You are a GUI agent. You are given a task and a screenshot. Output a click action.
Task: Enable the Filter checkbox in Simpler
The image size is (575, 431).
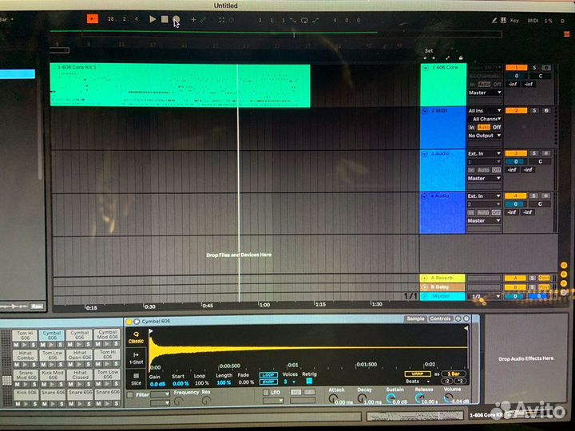[131, 394]
